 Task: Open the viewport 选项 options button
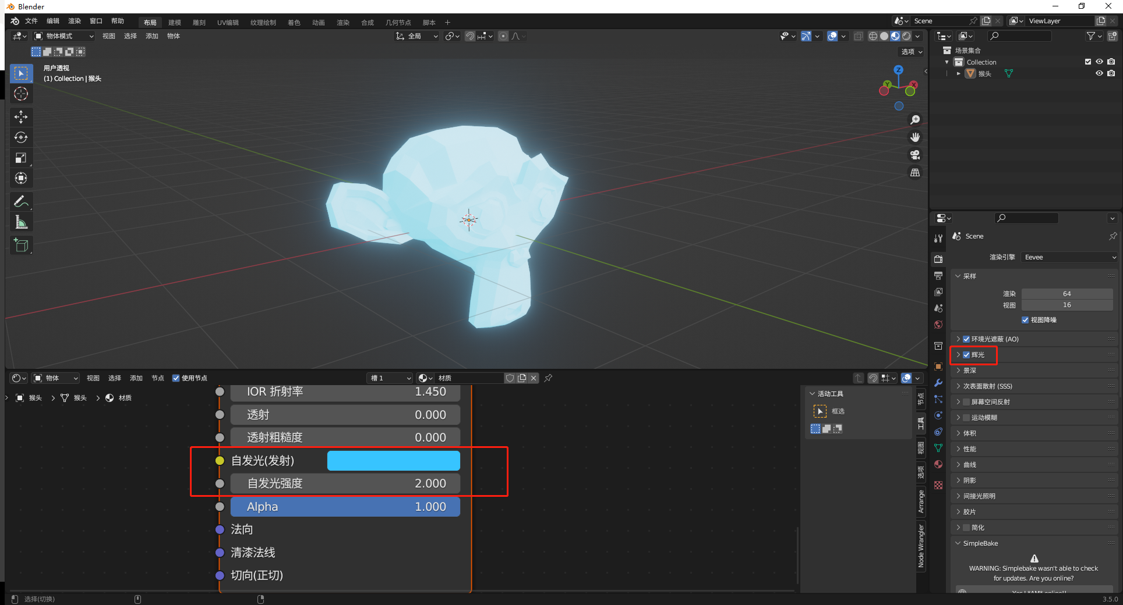(912, 52)
